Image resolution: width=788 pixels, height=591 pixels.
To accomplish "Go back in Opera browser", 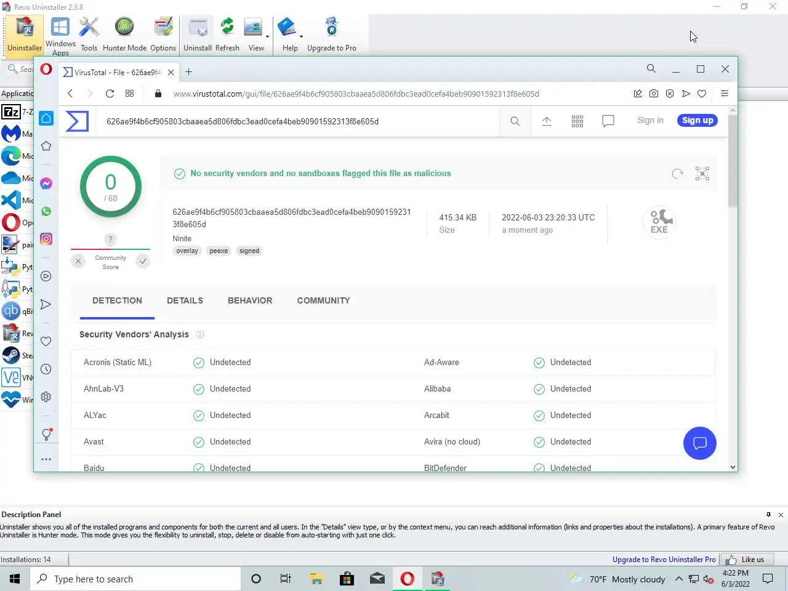I will (x=70, y=94).
